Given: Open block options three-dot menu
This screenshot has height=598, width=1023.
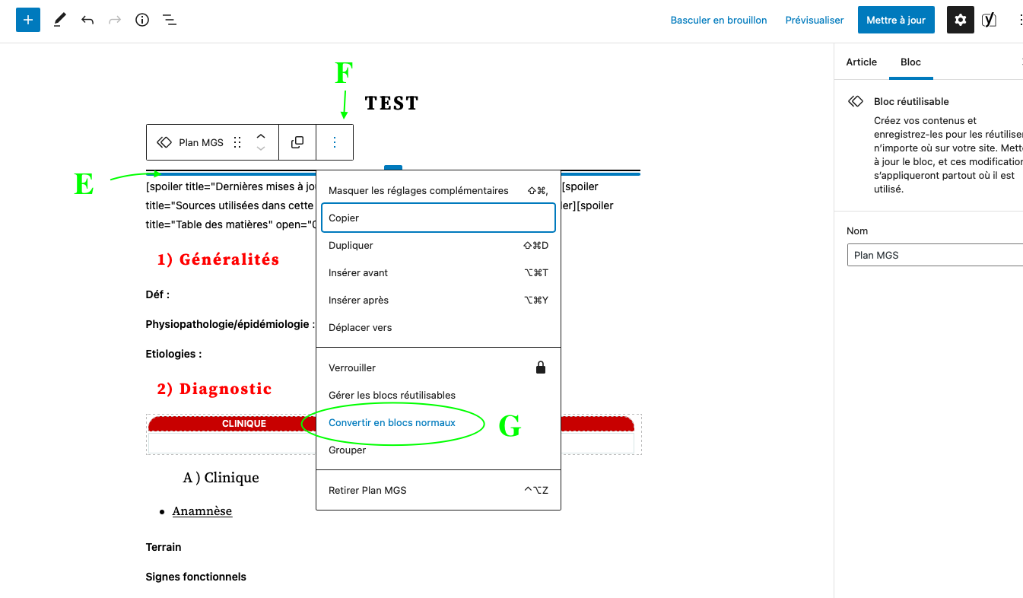Looking at the screenshot, I should coord(335,142).
